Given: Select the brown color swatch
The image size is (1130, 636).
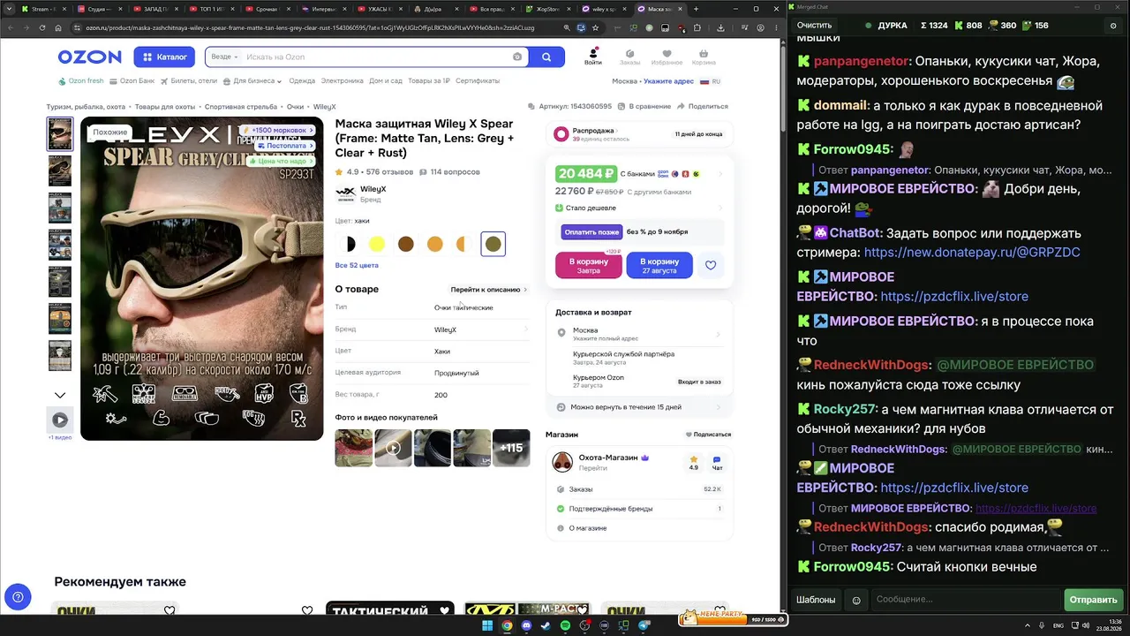Looking at the screenshot, I should click(x=406, y=244).
